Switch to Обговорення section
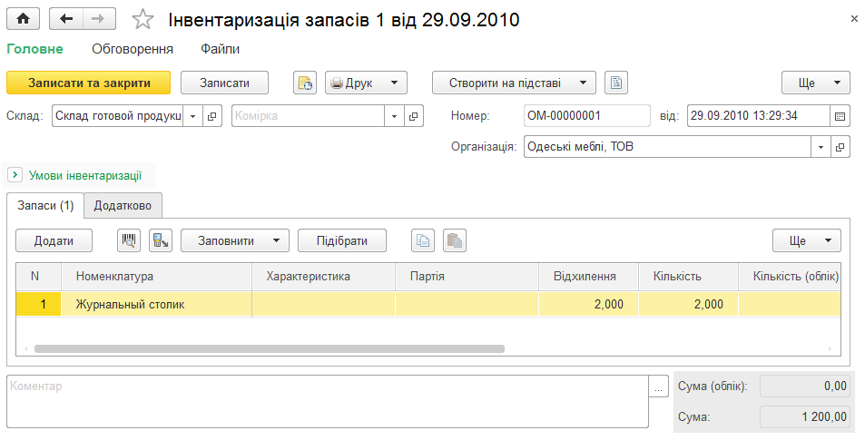Screen dimensions: 865x440 click(133, 49)
